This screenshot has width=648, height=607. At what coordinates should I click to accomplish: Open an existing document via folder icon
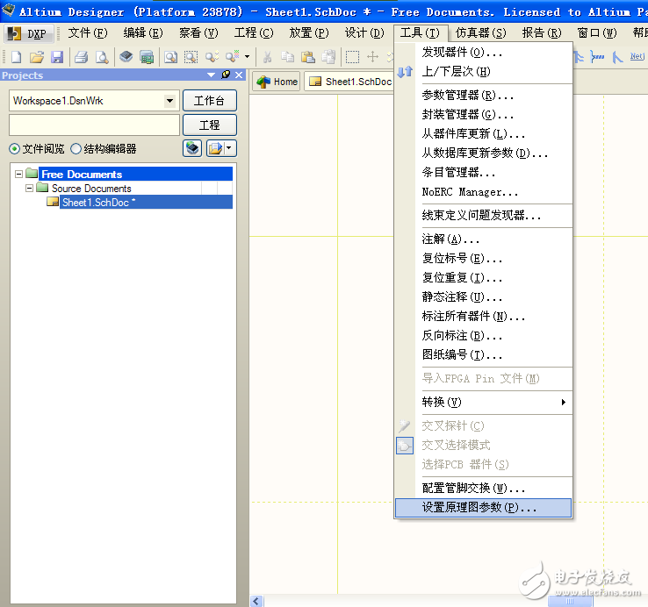(36, 56)
